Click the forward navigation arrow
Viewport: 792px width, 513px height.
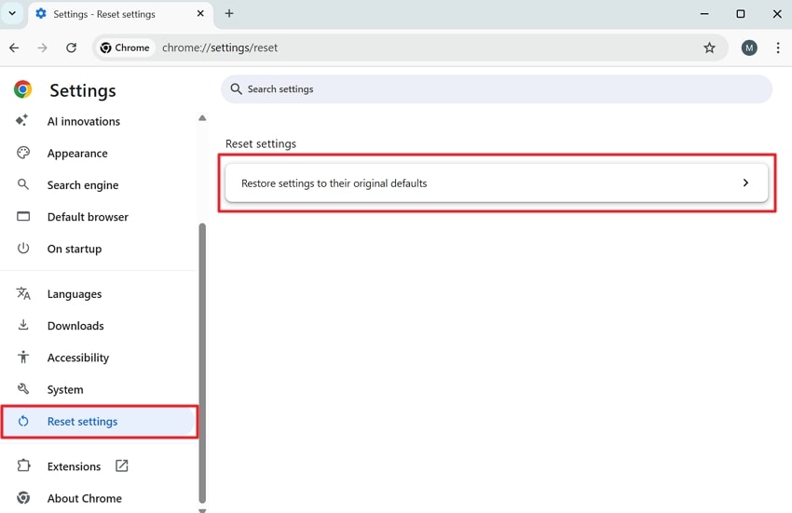(43, 47)
